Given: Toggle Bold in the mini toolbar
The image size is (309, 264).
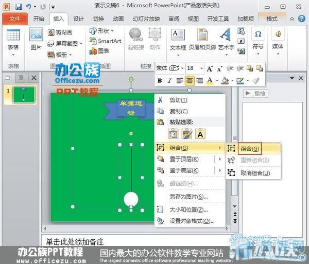Looking at the screenshot, I should tap(160, 81).
